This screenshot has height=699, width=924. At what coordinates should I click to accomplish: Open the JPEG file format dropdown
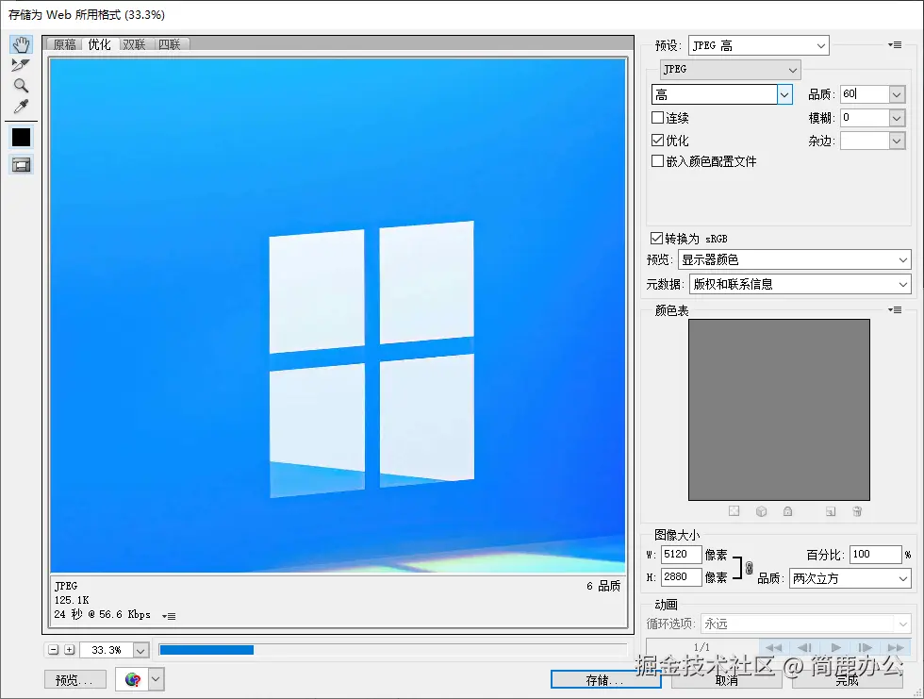coord(730,70)
